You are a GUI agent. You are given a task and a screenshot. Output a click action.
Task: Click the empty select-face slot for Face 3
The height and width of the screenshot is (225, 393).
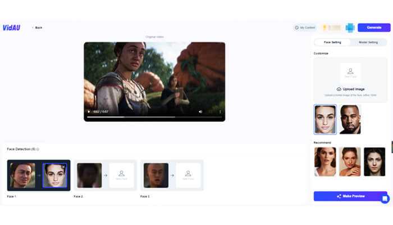(188, 175)
